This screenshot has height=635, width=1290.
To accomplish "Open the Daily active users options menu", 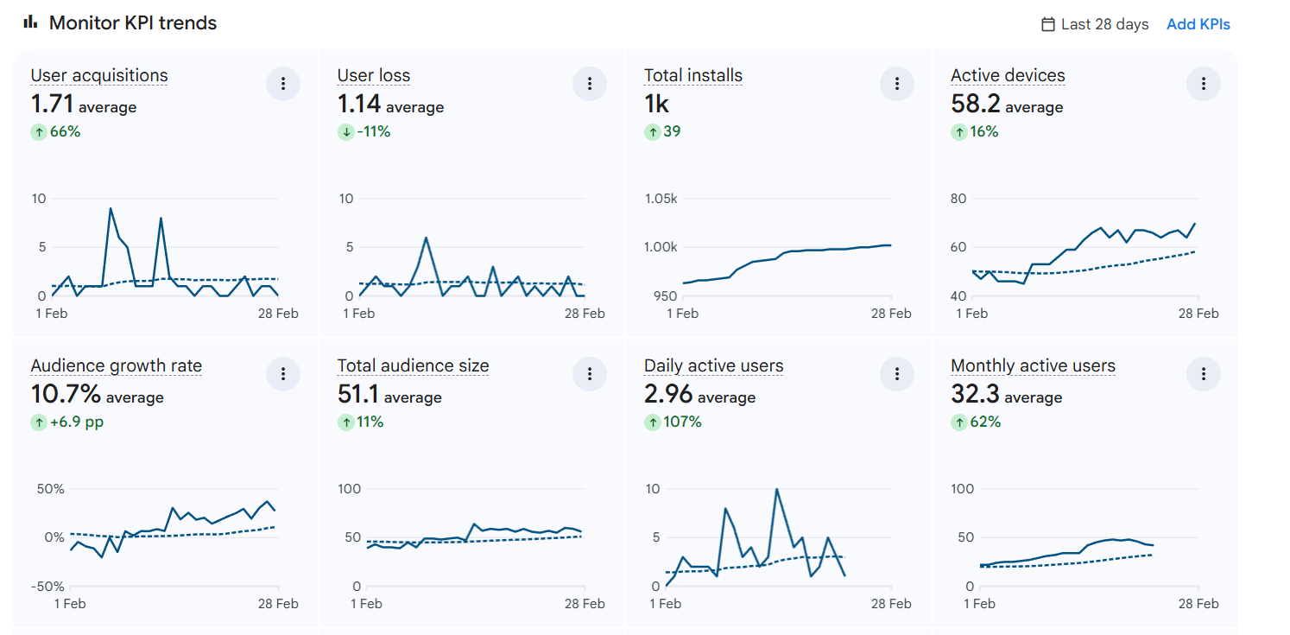I will (897, 374).
